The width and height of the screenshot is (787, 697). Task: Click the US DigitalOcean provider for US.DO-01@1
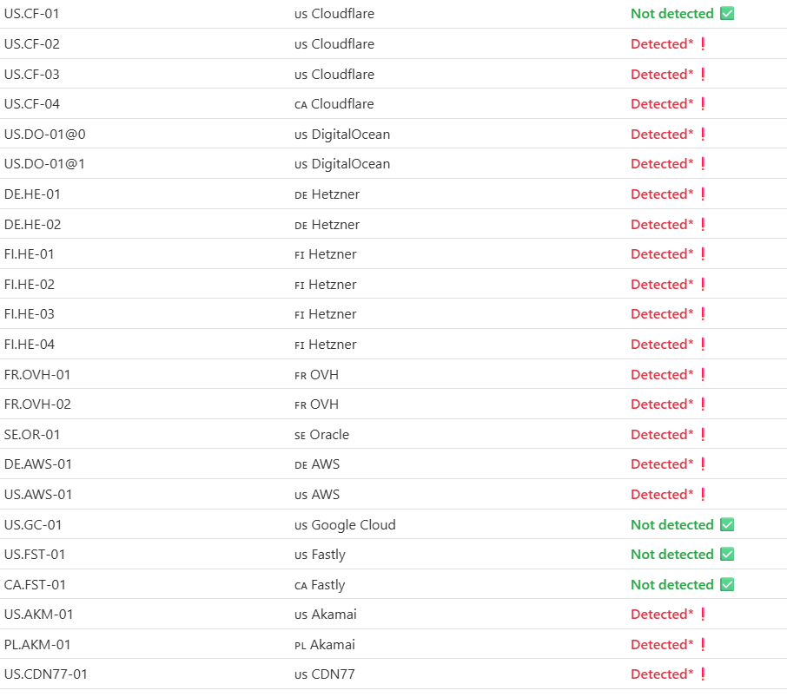pyautogui.click(x=342, y=164)
